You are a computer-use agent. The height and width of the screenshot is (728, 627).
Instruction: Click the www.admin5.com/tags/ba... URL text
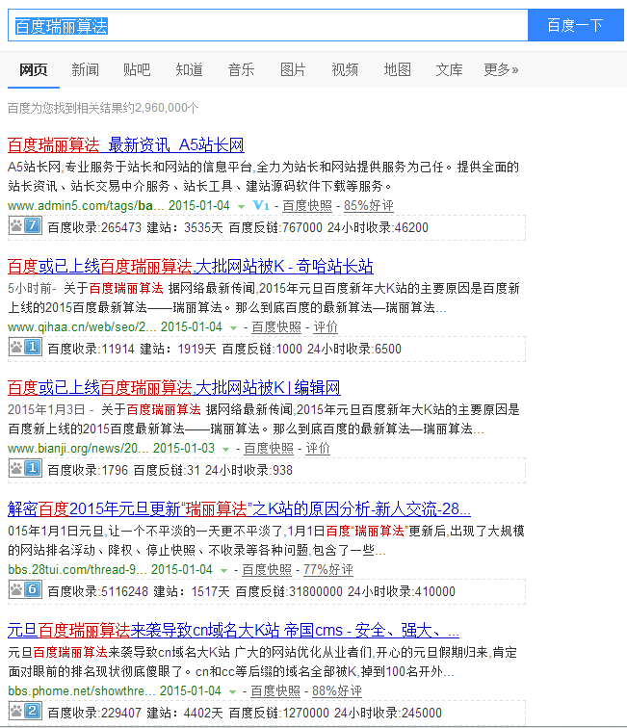(x=86, y=206)
